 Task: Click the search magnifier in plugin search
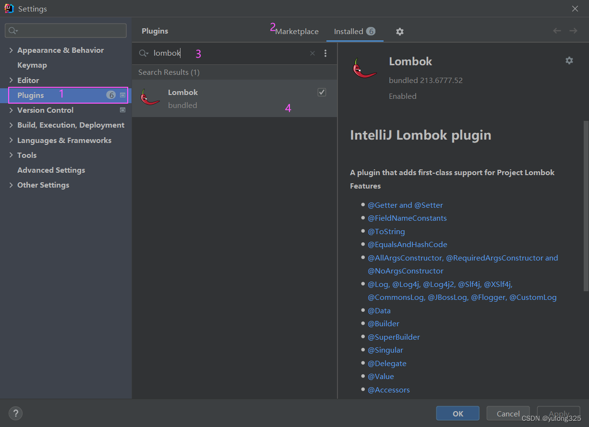(144, 53)
